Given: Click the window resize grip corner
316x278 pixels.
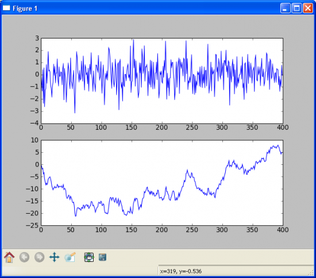Looking at the screenshot, I should [x=311, y=273].
